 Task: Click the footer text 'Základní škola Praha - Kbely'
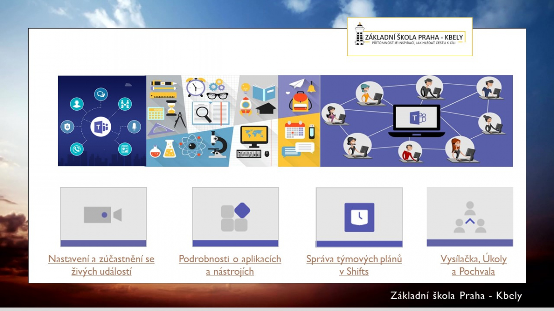click(x=456, y=295)
